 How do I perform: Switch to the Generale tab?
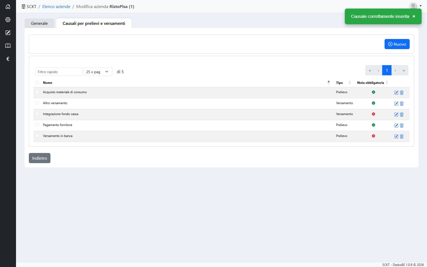[x=39, y=23]
